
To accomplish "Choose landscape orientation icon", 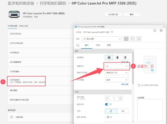I will coord(123,111).
